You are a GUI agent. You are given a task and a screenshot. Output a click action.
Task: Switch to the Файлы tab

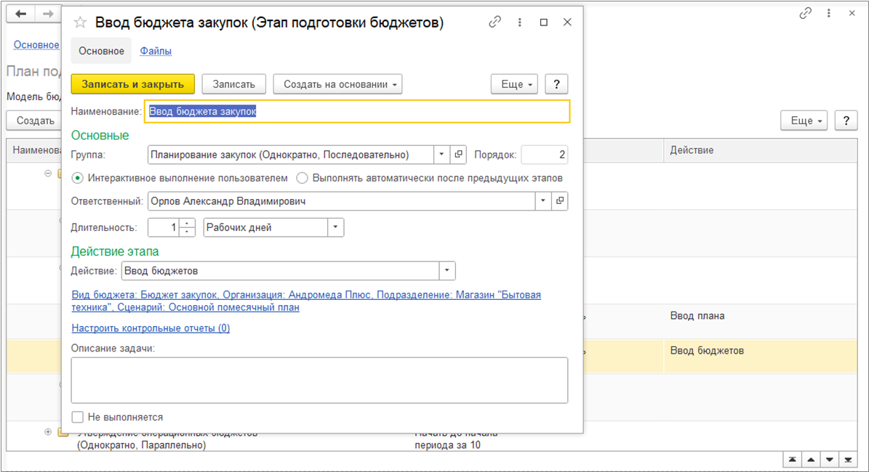(x=156, y=51)
